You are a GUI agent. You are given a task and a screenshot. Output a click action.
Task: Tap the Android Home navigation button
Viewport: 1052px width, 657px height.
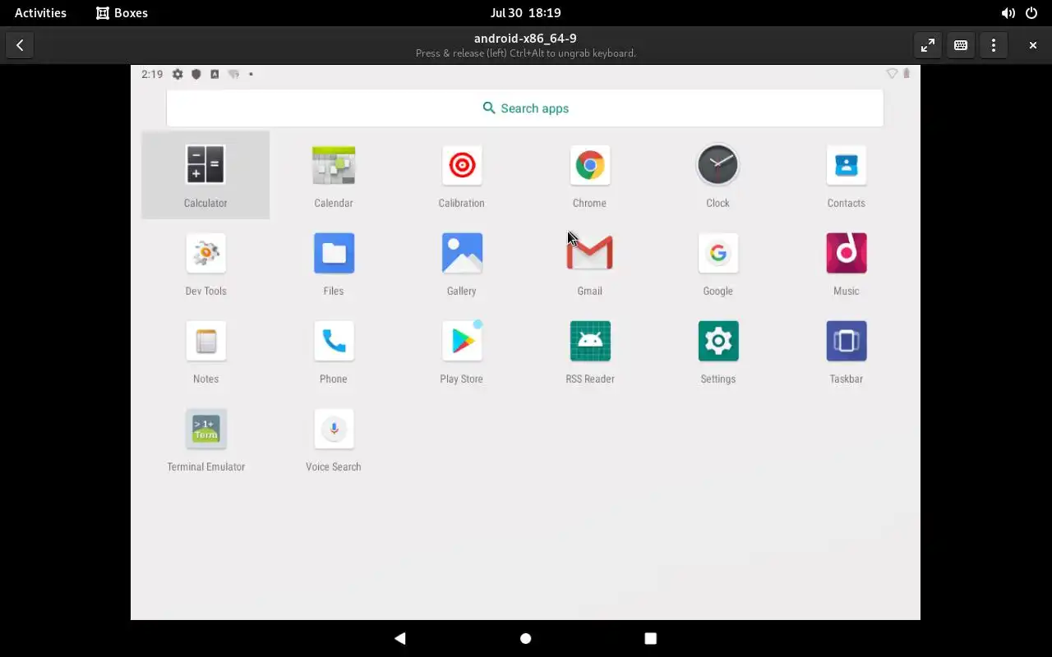[526, 638]
